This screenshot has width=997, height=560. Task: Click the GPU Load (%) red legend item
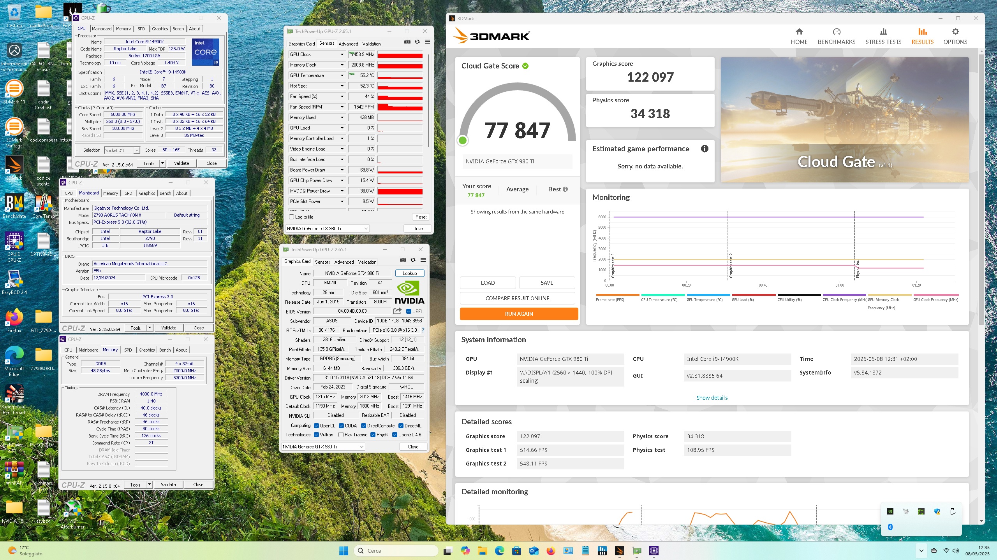pos(754,298)
